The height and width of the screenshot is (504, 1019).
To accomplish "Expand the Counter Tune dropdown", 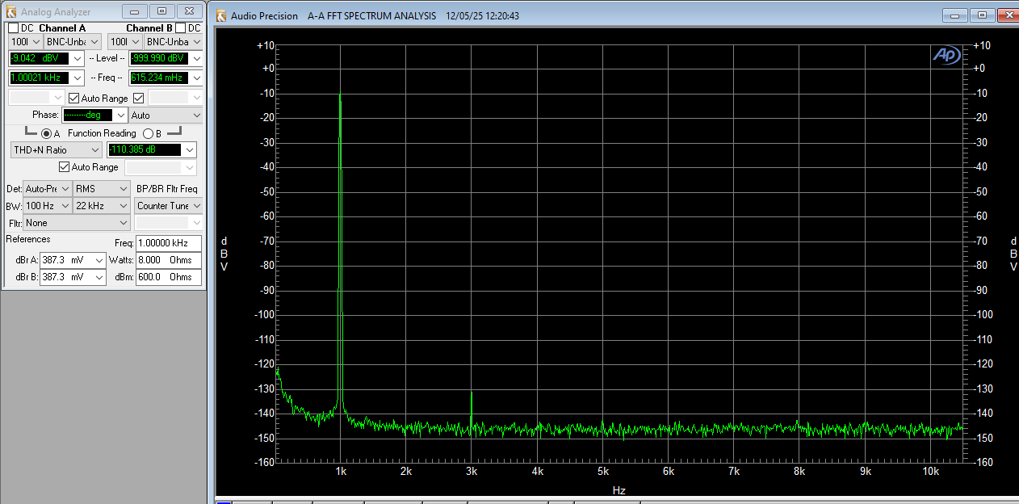I will point(195,206).
